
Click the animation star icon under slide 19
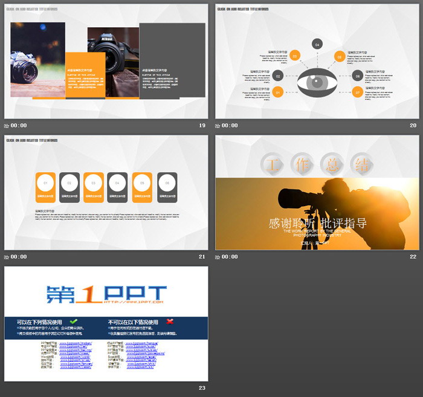pos(7,126)
